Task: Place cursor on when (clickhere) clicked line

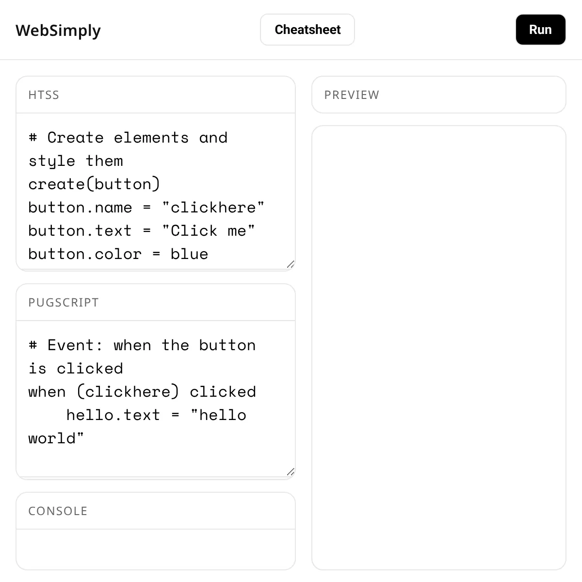Action: coord(142,392)
